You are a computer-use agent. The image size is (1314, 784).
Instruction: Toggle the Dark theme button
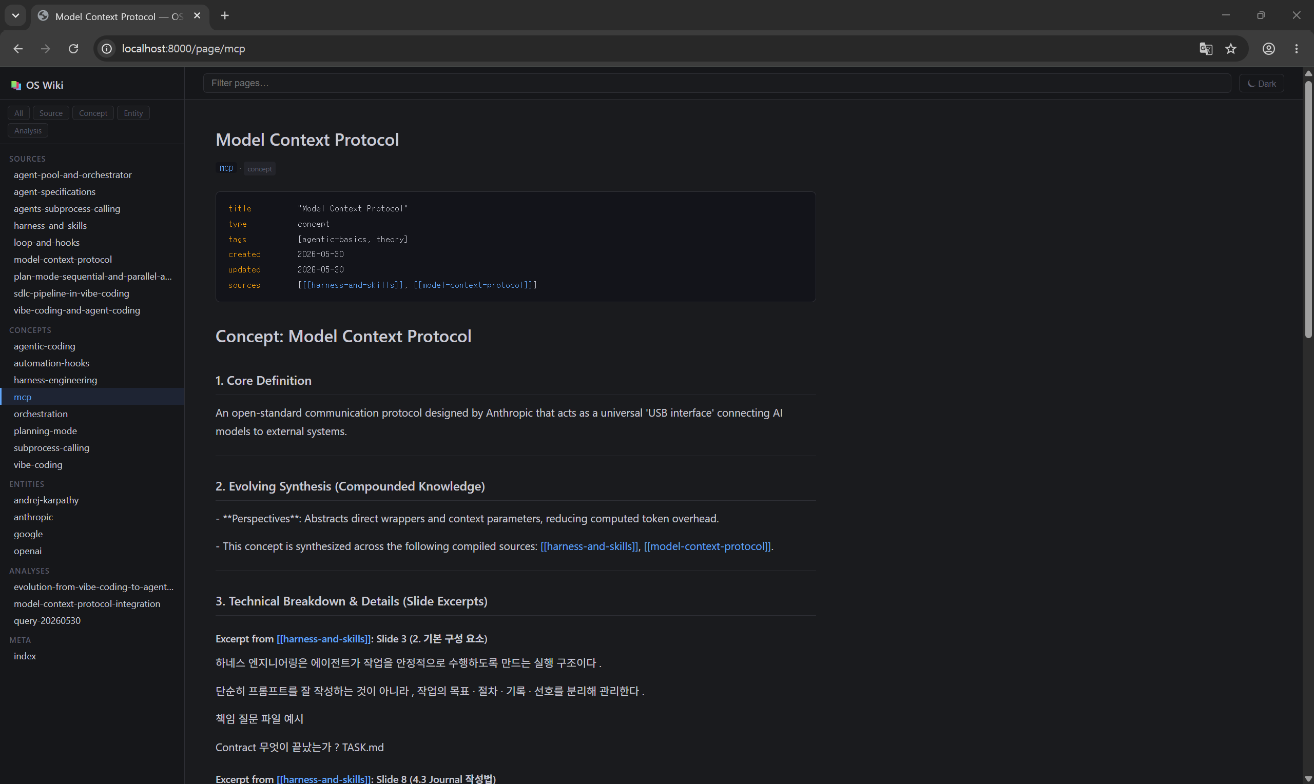[x=1261, y=84]
